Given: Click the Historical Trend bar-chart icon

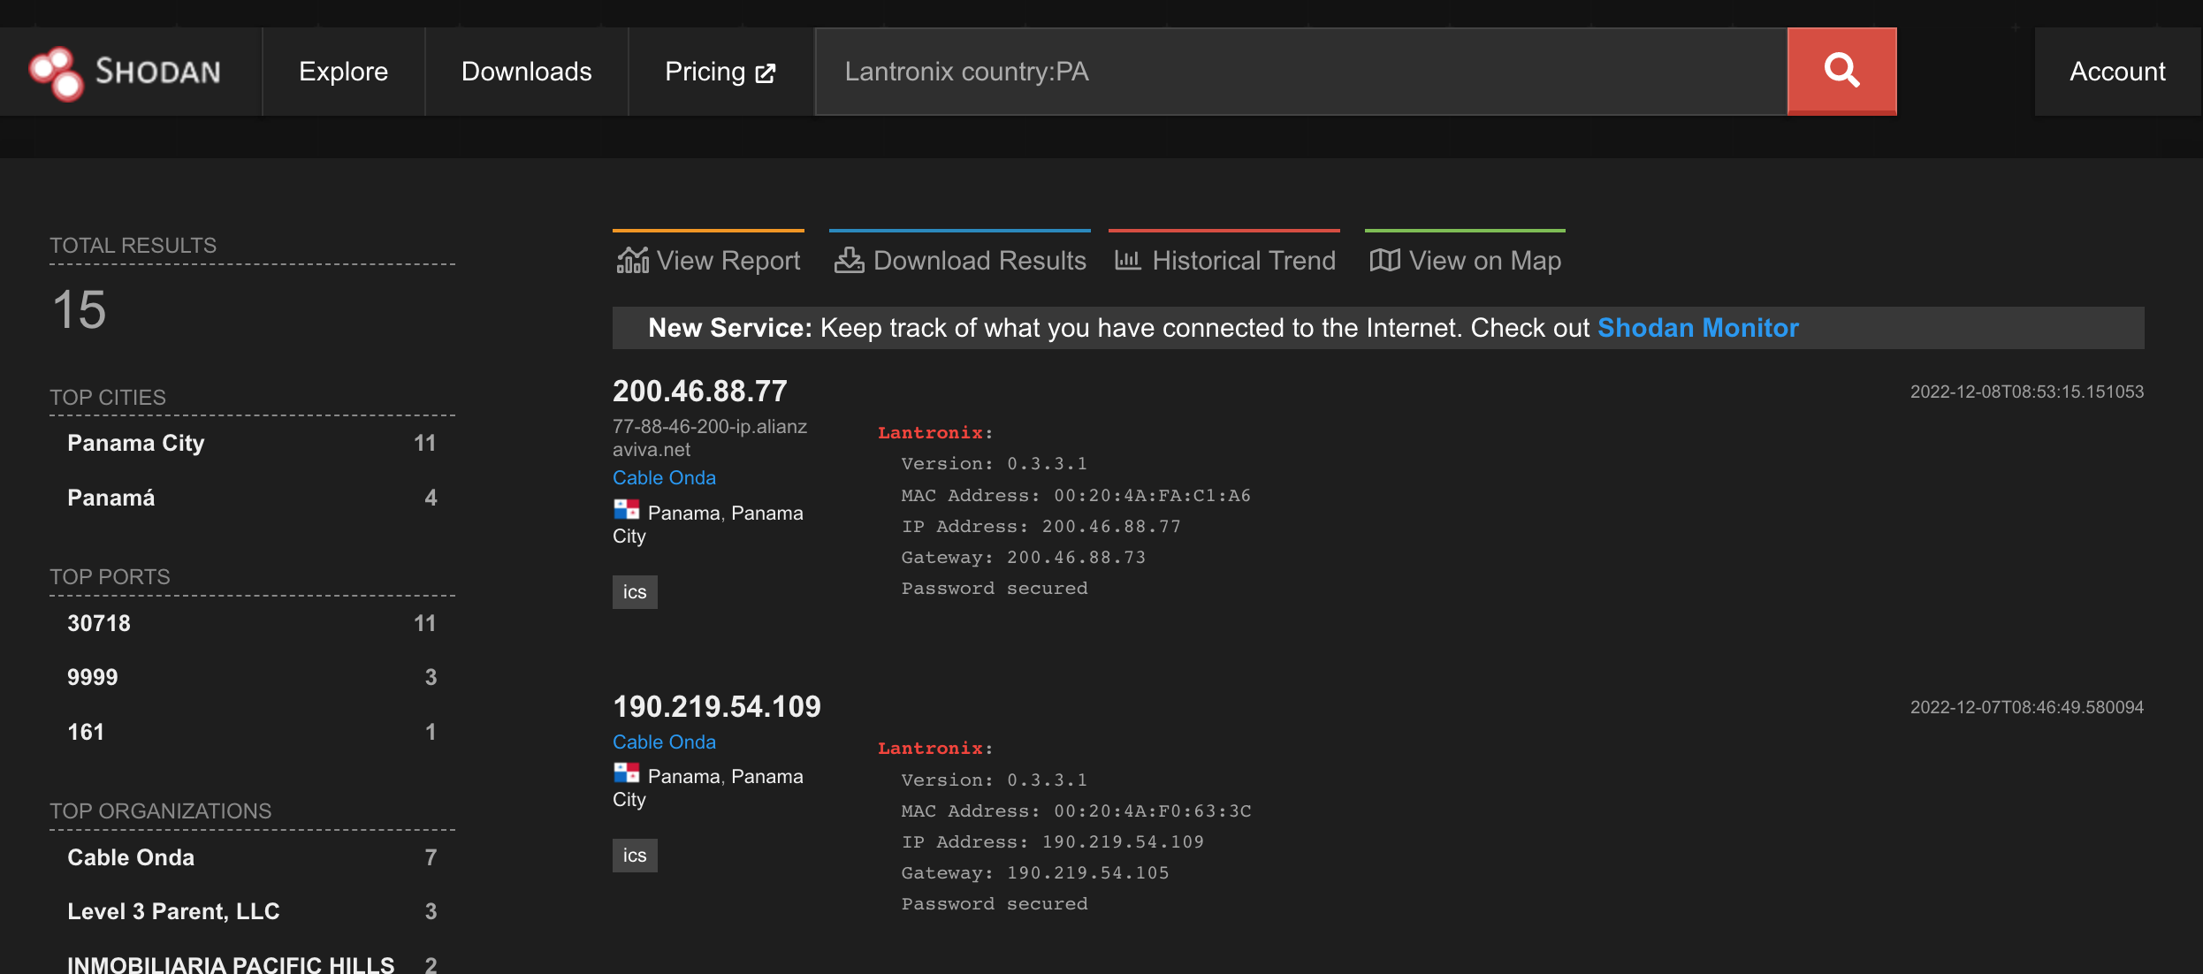Looking at the screenshot, I should (x=1127, y=261).
